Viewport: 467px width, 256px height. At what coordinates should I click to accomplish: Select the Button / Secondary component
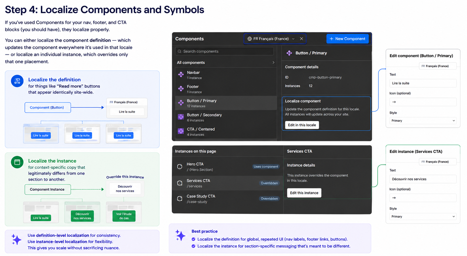point(226,117)
